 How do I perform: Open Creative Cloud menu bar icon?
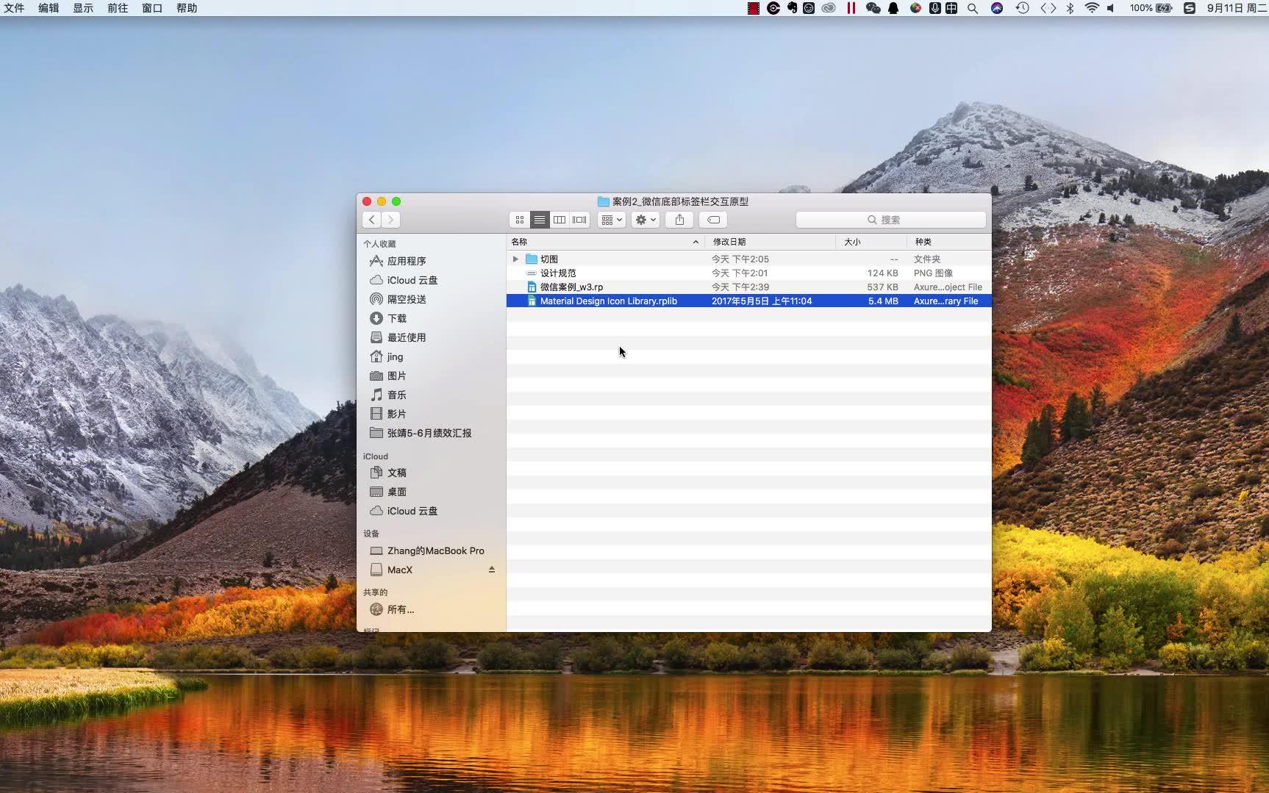(829, 8)
